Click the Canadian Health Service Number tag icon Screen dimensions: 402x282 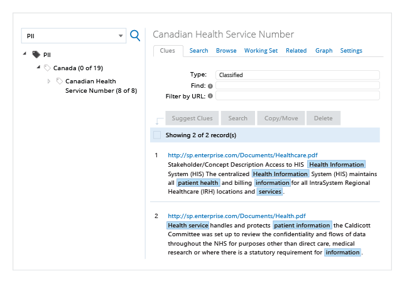[x=60, y=81]
